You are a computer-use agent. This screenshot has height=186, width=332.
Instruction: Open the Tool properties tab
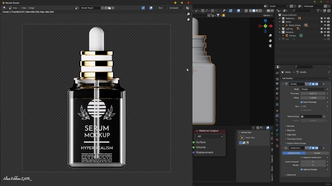pyautogui.click(x=277, y=73)
